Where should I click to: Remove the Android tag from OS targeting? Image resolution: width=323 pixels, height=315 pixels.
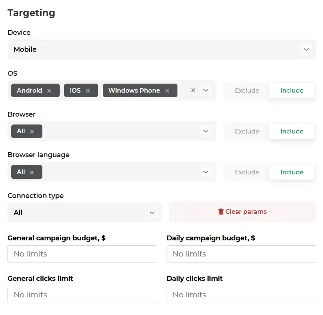(x=49, y=90)
